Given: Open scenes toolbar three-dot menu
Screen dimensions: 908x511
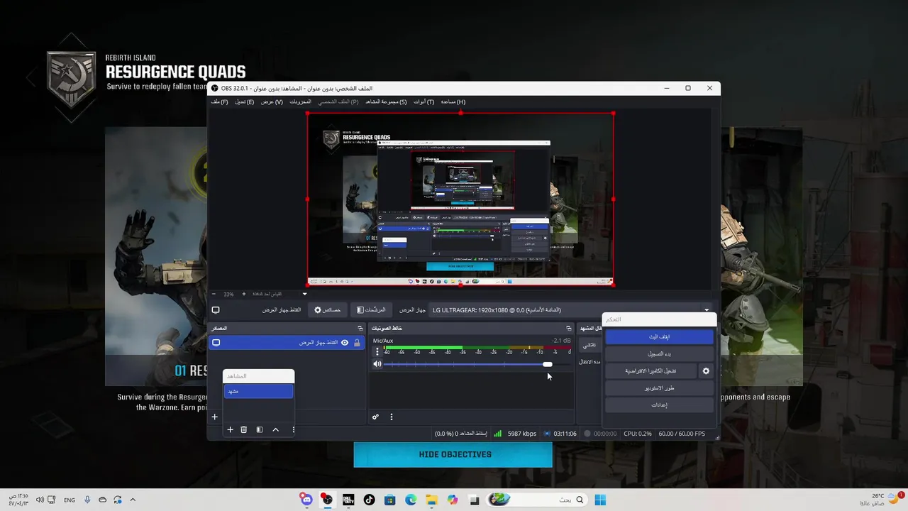Looking at the screenshot, I should tap(293, 429).
